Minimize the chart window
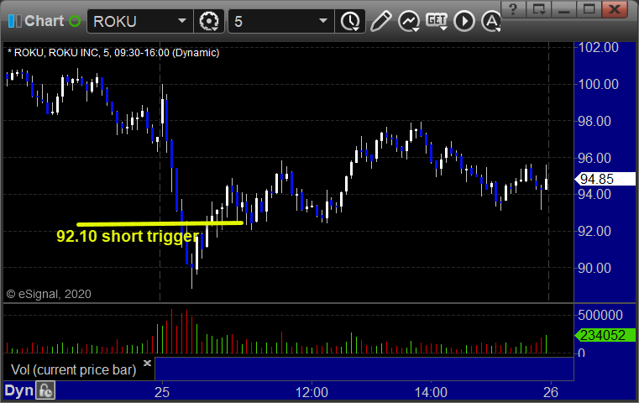The image size is (639, 403). pos(564,8)
